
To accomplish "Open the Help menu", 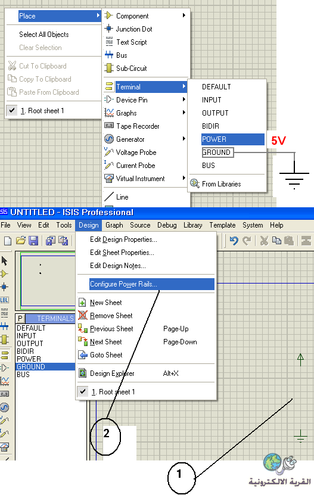I will [x=276, y=225].
